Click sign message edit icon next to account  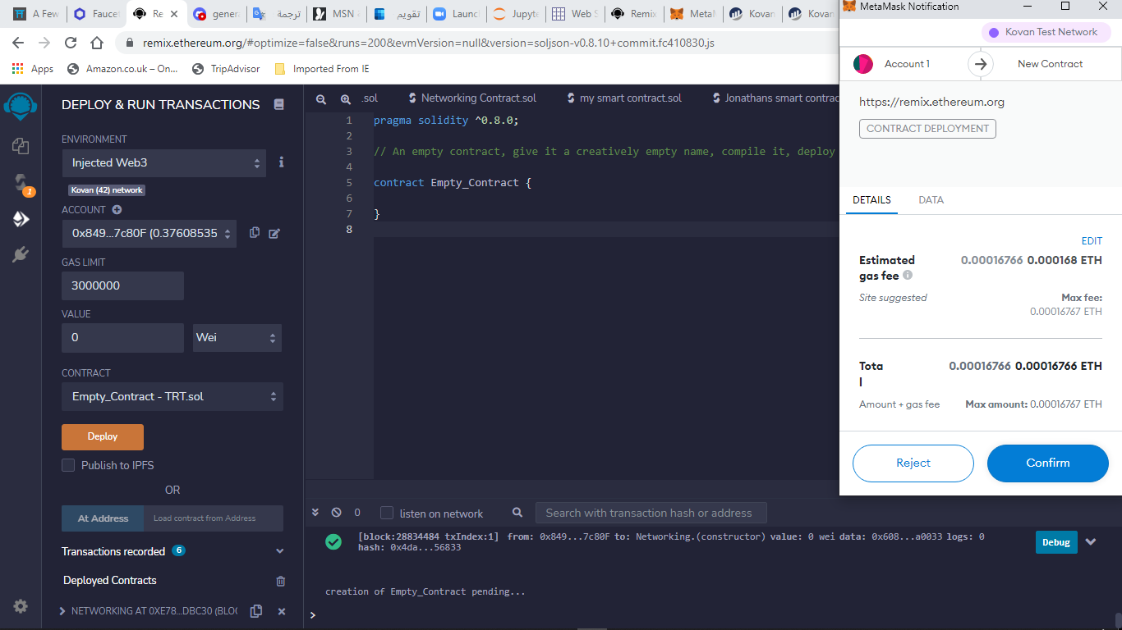click(x=274, y=233)
